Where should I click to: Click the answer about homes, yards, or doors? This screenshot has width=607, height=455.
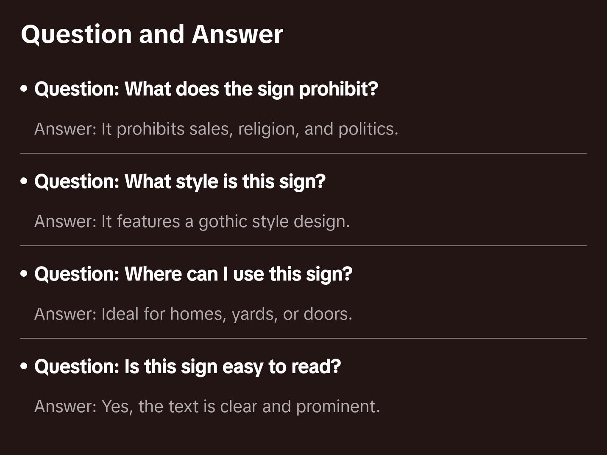point(193,314)
